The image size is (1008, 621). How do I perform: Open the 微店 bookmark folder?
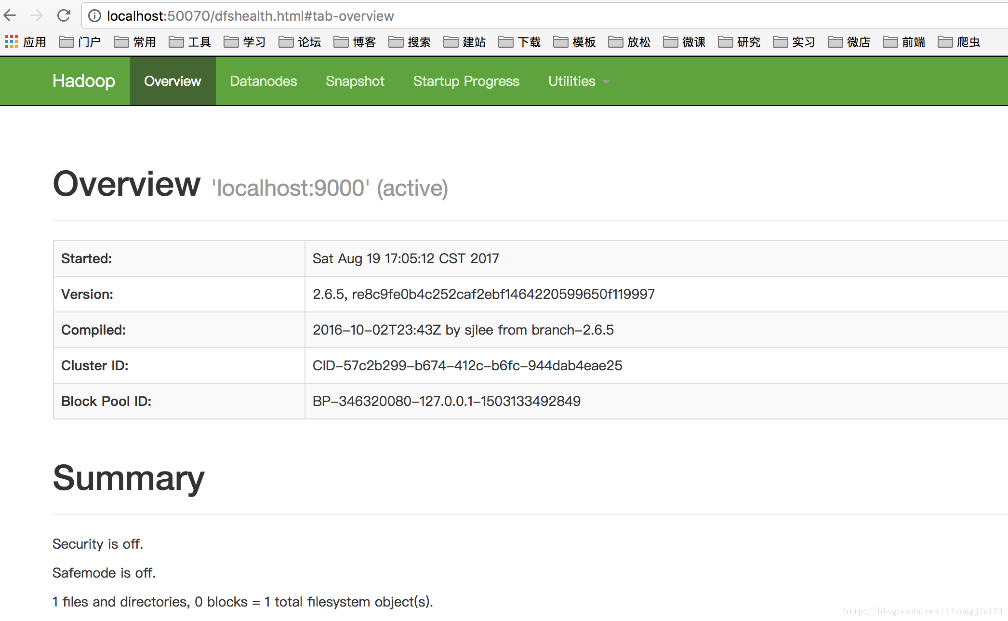coord(849,42)
